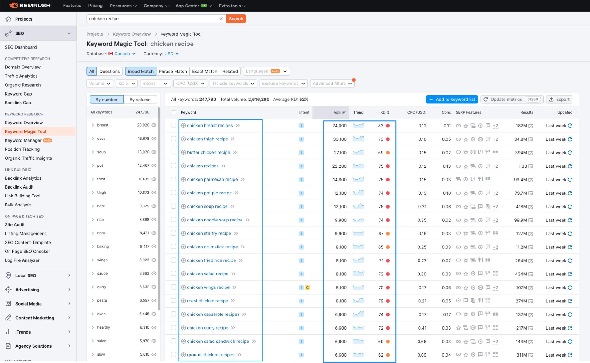This screenshot has width=590, height=363.
Task: Check the chicken fried rice recipe row
Action: click(174, 260)
